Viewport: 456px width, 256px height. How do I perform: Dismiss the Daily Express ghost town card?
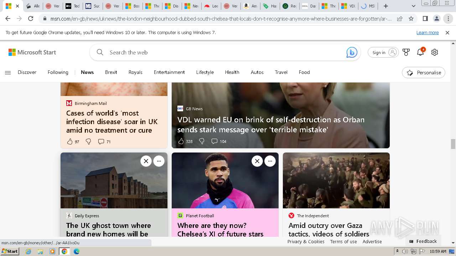146,161
